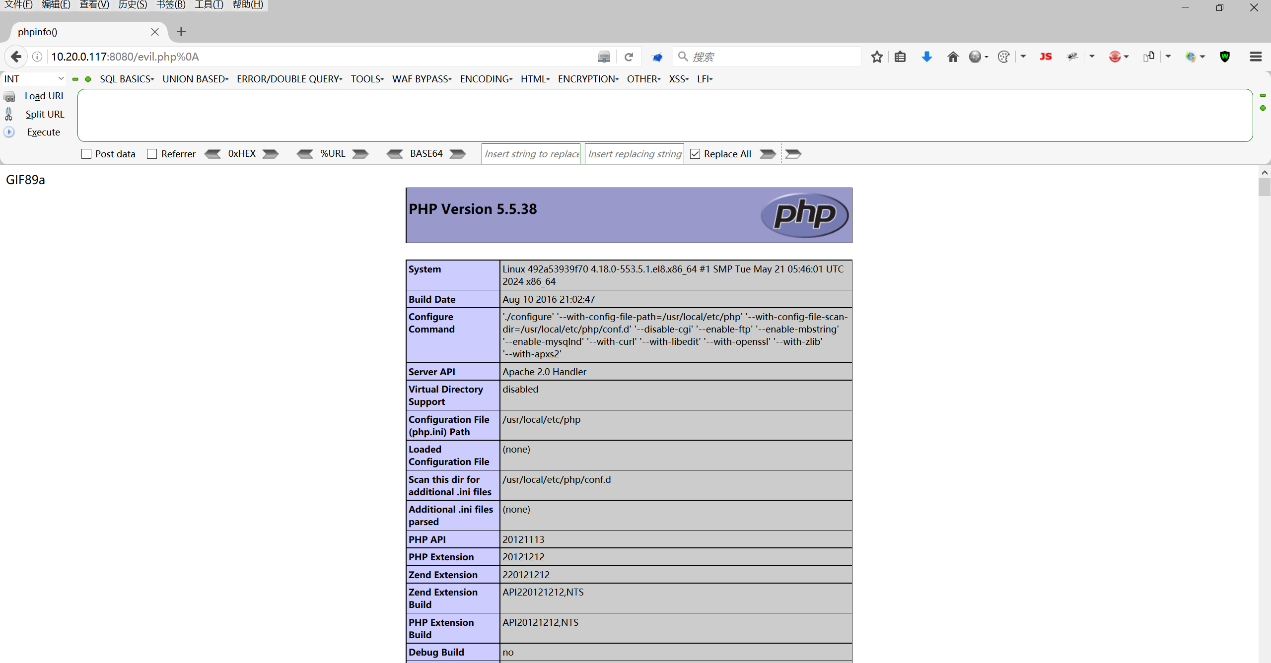The image size is (1271, 663).
Task: Uncheck the Replace All checkbox
Action: (695, 154)
